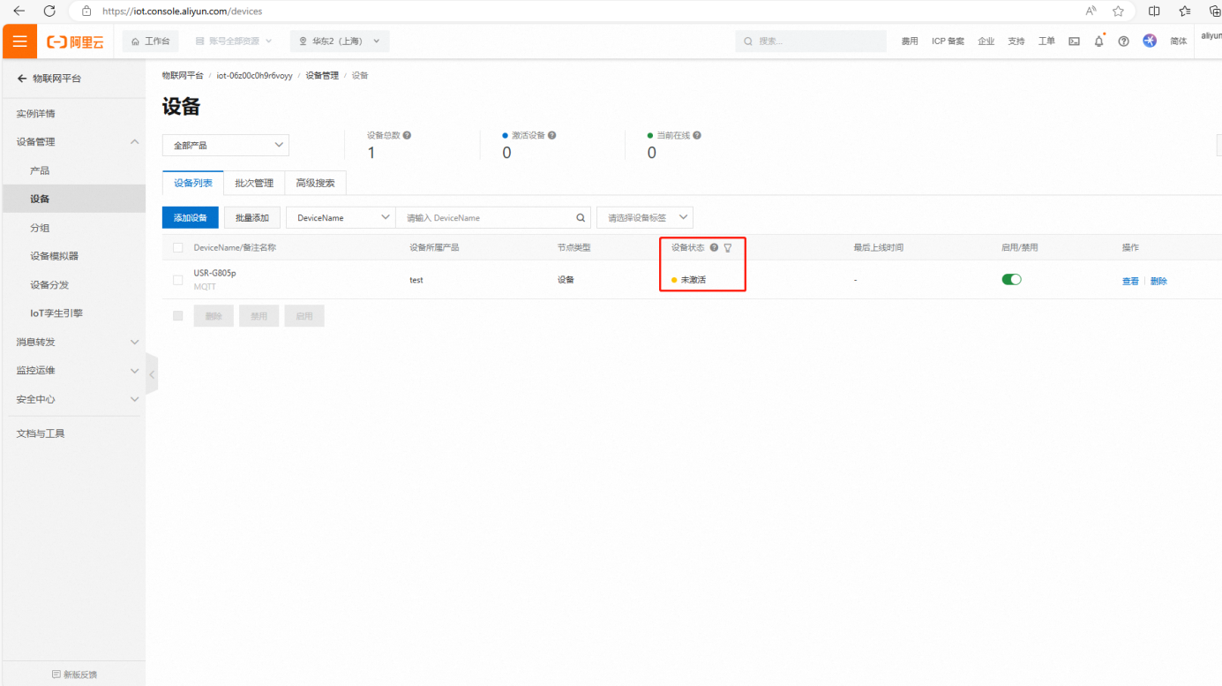Screen dimensions: 1222x686
Task: Click the filter funnel icon beside 设备状态
Action: [728, 248]
